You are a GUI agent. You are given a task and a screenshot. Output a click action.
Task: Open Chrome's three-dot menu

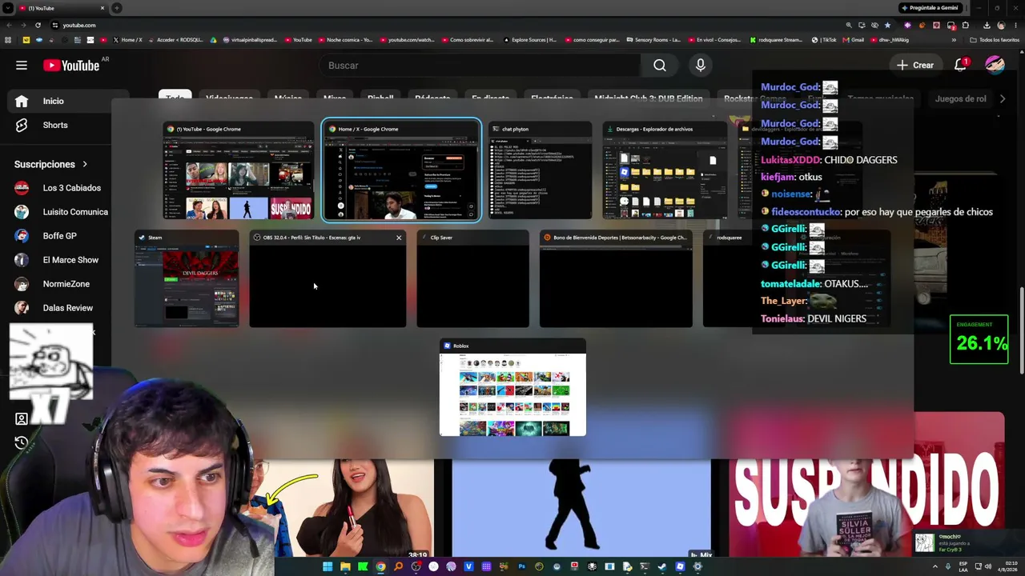point(1015,25)
